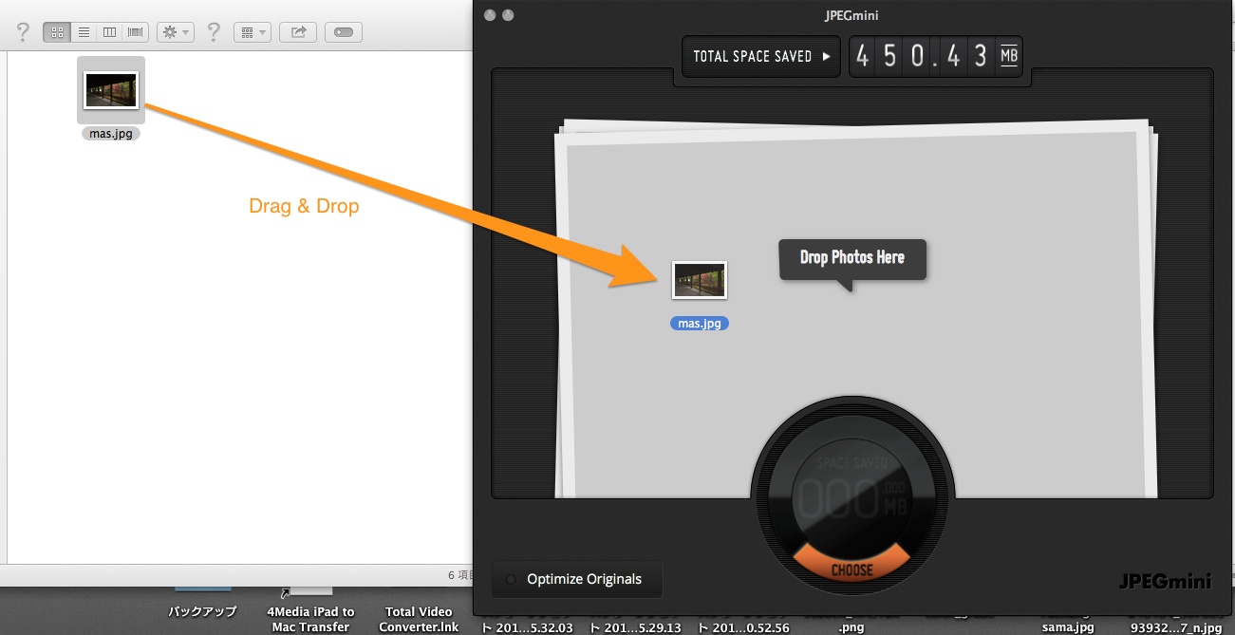Click question mark icon beside the gear menu
1235x635 pixels.
click(214, 32)
